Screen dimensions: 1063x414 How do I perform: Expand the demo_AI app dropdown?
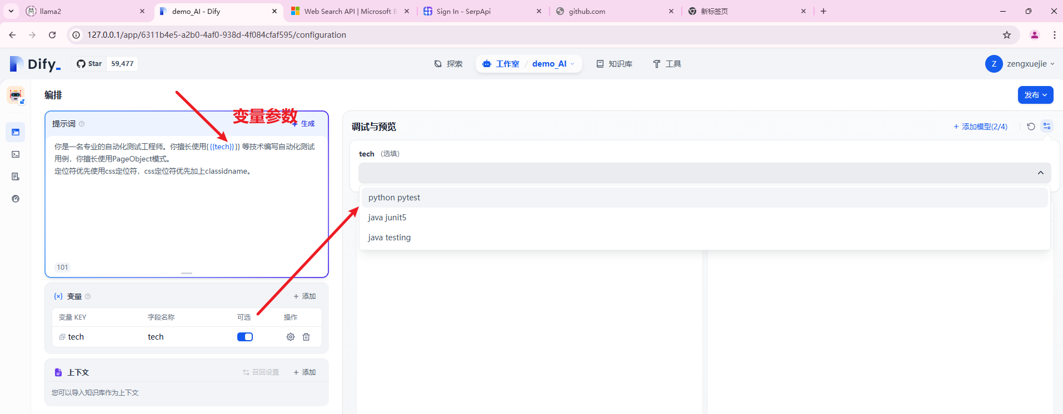pos(553,64)
